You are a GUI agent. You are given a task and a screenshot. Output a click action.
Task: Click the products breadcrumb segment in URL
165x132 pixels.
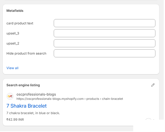(93, 99)
